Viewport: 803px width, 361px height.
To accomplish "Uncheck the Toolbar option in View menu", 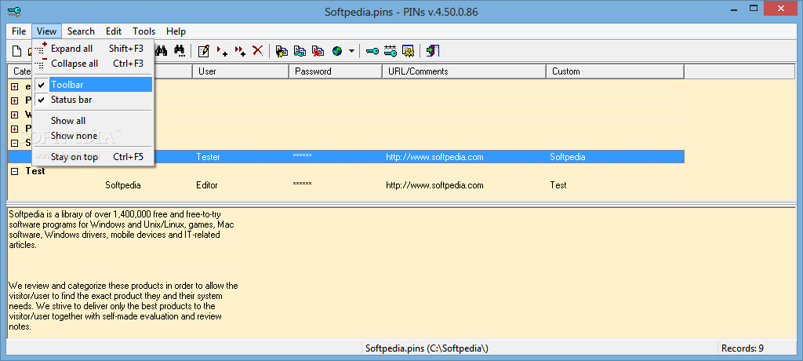I will point(94,85).
